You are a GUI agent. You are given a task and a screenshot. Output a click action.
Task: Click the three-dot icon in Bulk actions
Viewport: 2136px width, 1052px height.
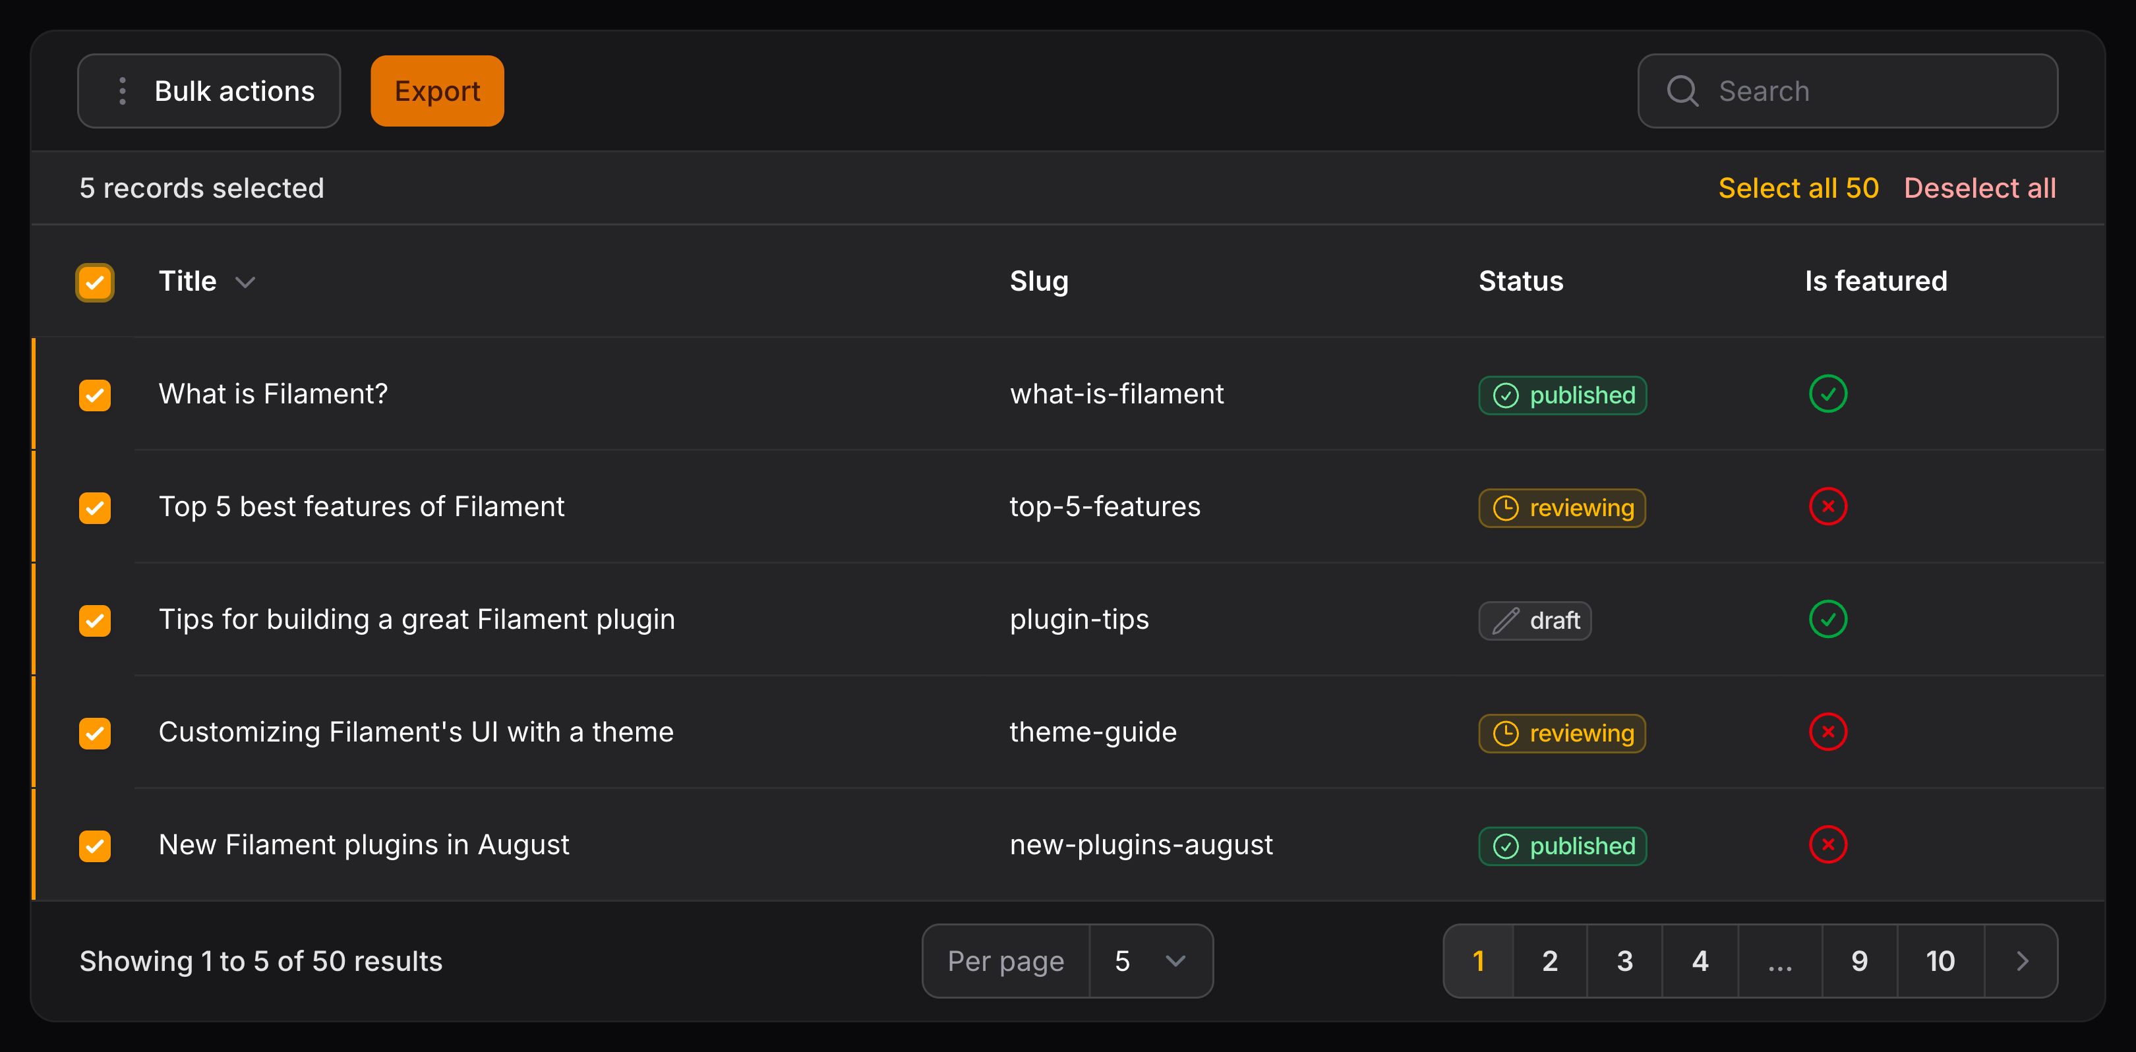tap(123, 91)
